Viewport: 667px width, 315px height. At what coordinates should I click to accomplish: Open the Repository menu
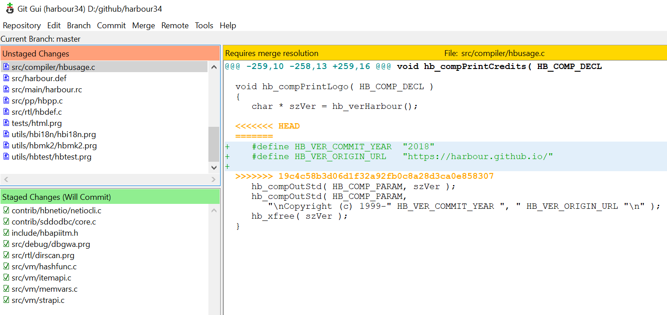pyautogui.click(x=22, y=26)
